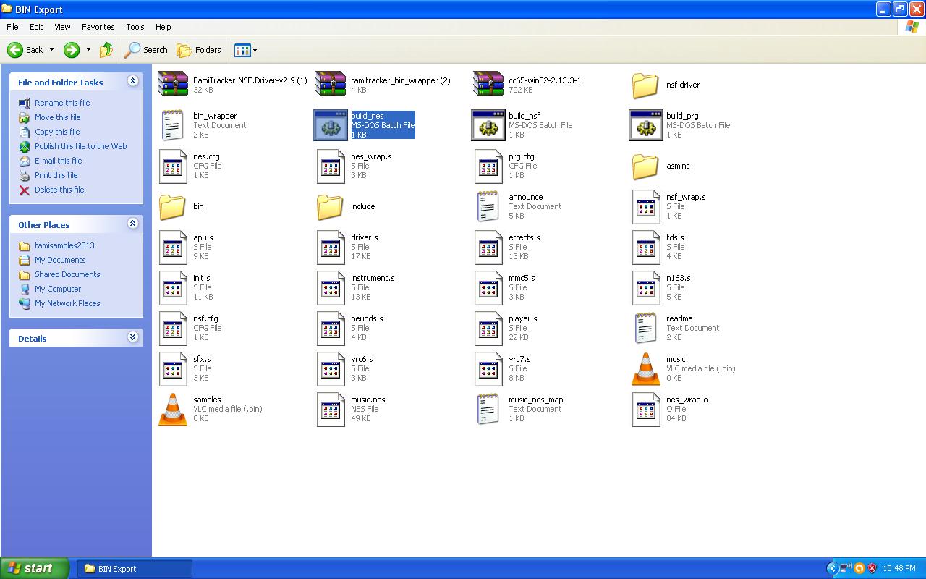This screenshot has height=579, width=926.
Task: Select the cc65-win32-2.13.3-1 archive icon
Action: click(488, 84)
